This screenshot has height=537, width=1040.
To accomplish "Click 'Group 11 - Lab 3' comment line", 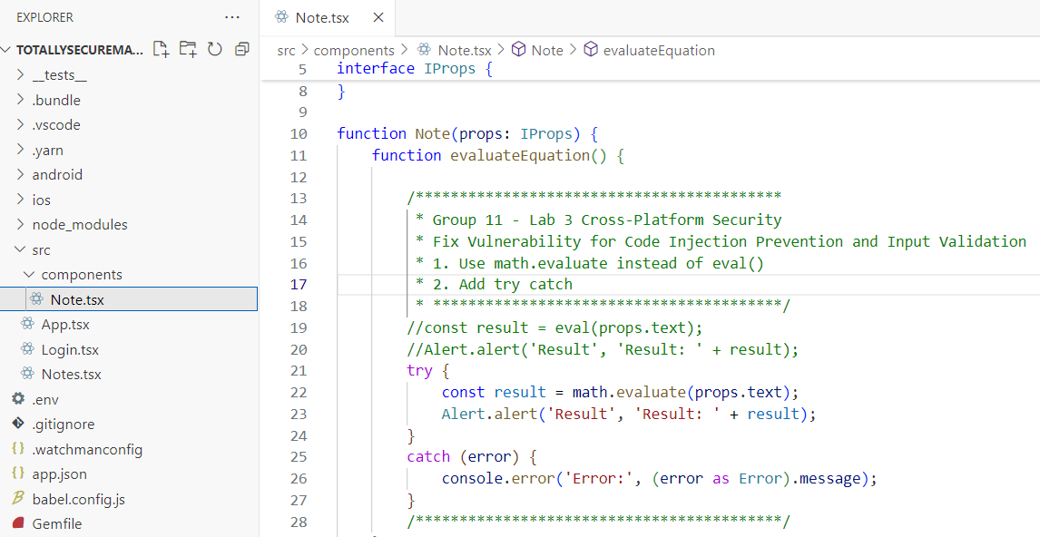I will (x=599, y=220).
